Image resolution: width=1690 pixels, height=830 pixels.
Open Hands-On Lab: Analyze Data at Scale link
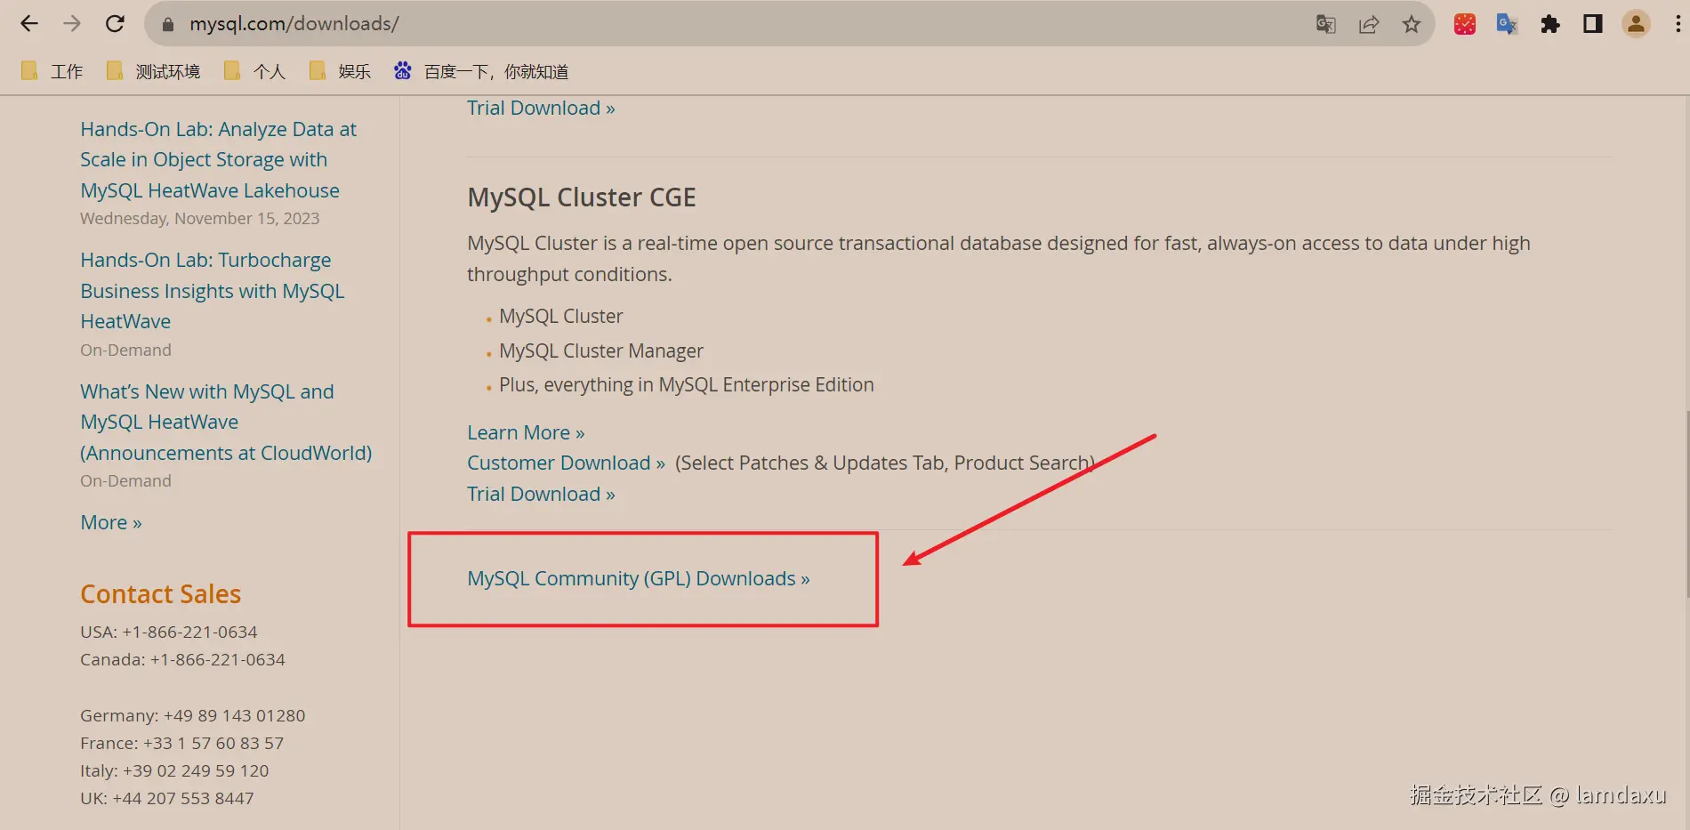click(218, 159)
